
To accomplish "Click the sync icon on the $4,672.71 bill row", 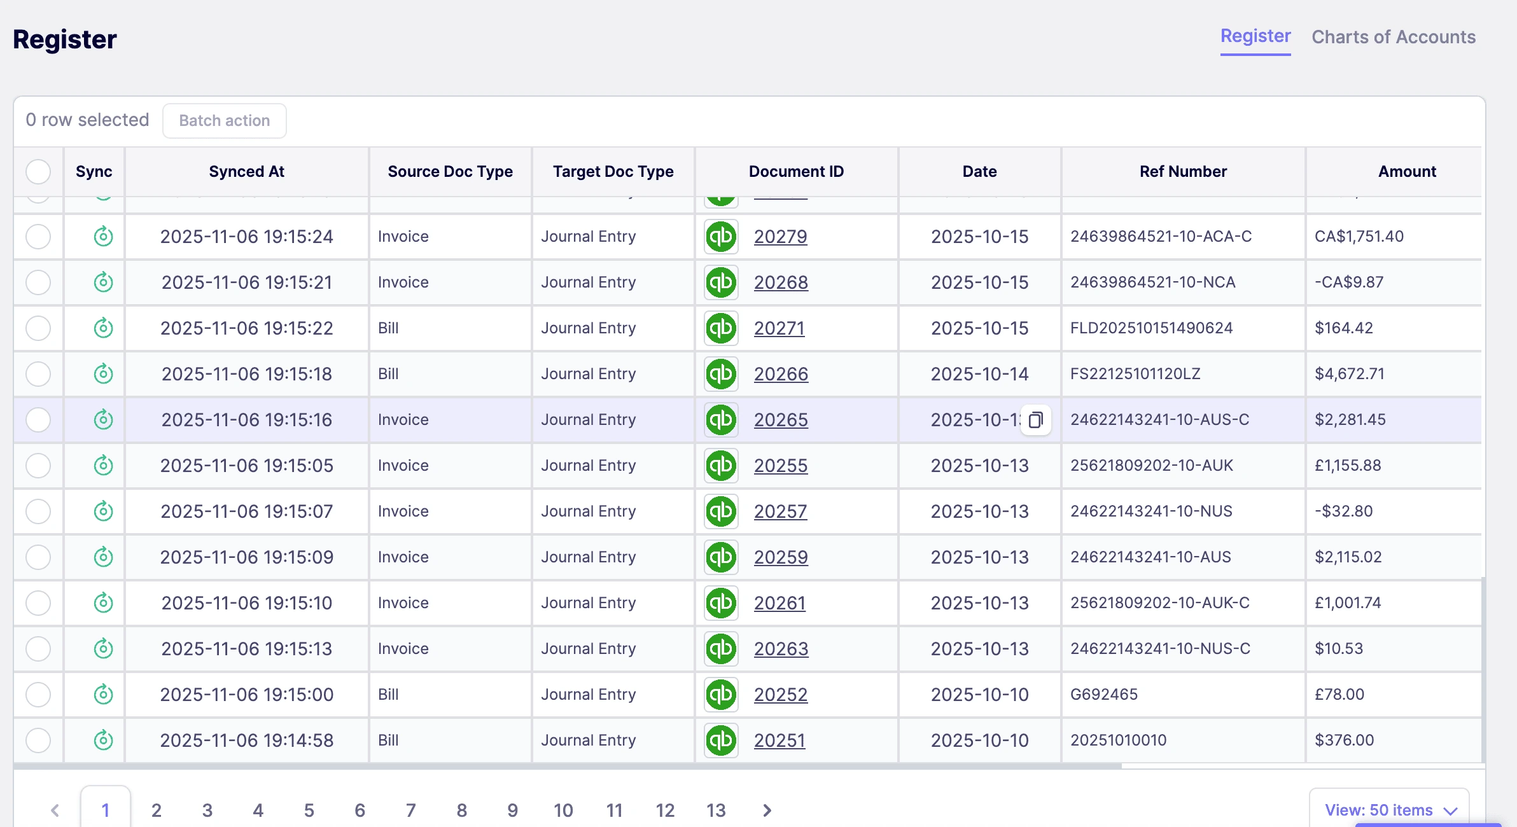I will point(102,373).
